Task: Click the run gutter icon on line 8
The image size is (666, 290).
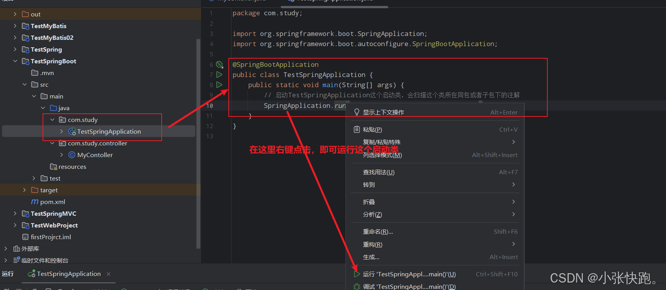Action: (219, 84)
